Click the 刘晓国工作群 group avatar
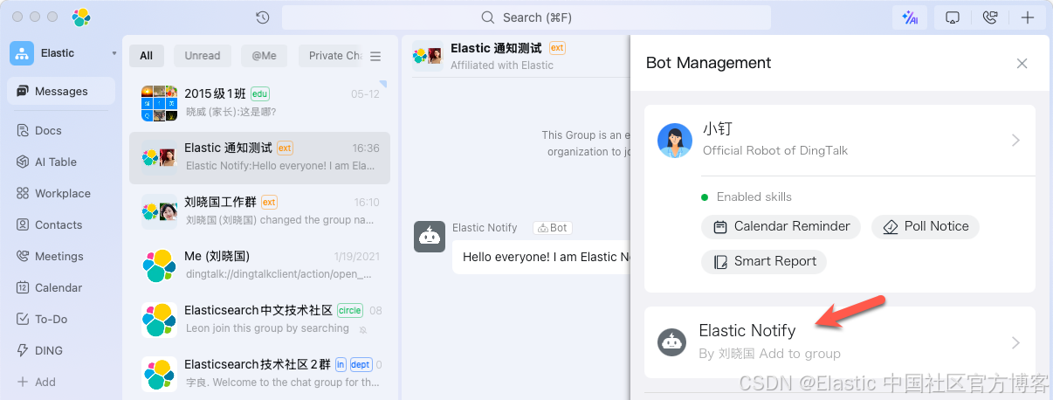This screenshot has height=400, width=1053. 159,211
